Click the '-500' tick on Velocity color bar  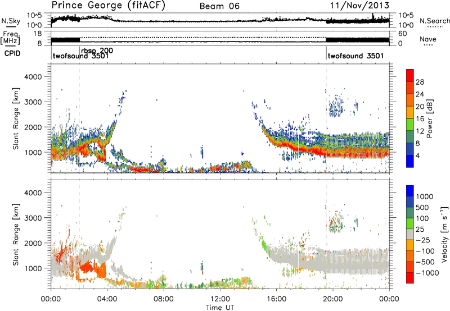tap(425, 262)
